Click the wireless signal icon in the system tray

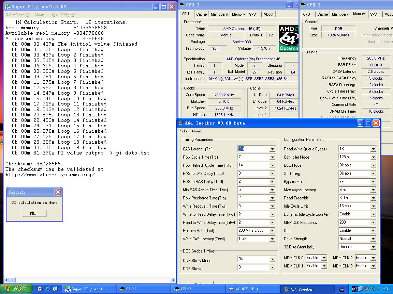coord(354,289)
